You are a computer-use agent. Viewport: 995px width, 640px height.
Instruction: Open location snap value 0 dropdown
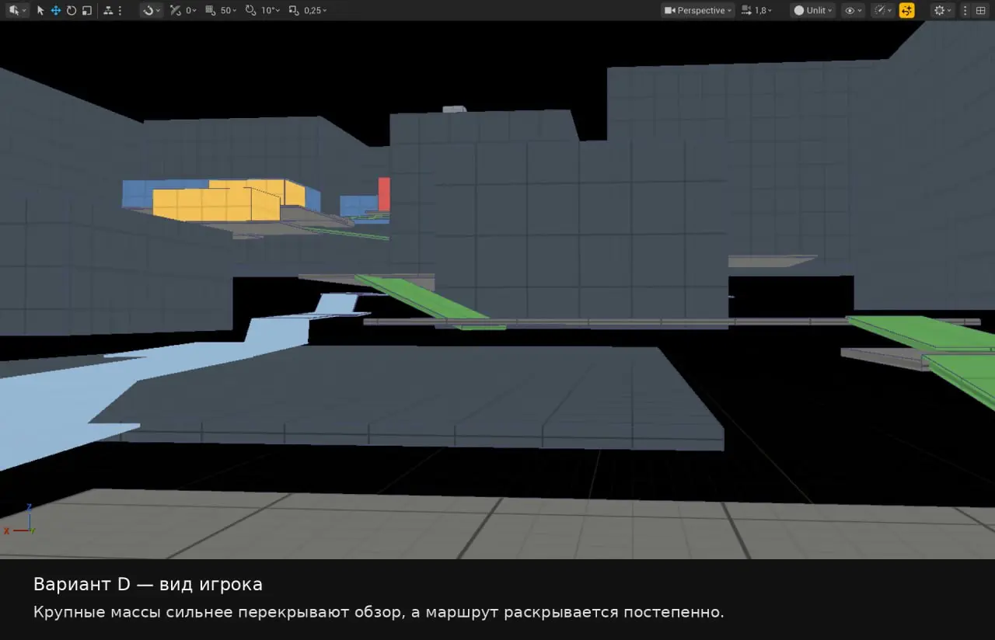(x=191, y=10)
